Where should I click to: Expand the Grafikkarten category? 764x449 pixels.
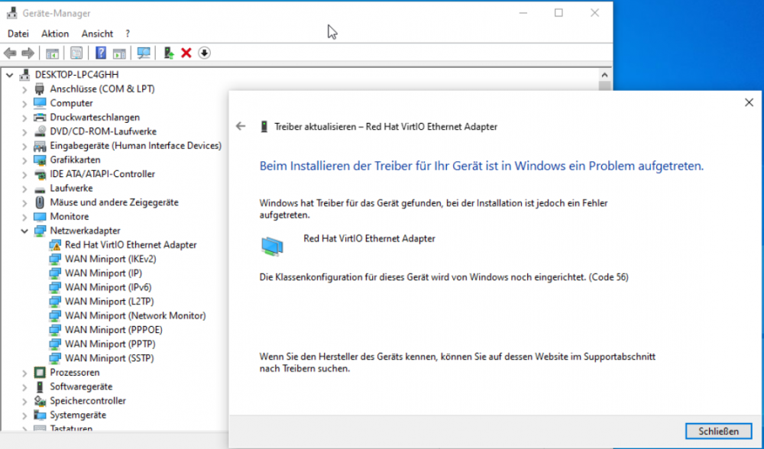pyautogui.click(x=24, y=160)
